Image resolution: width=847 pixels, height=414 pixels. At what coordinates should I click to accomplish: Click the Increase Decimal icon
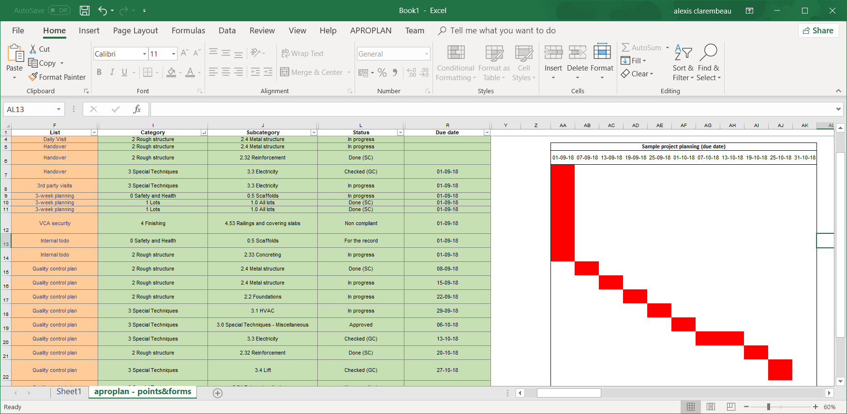(412, 72)
